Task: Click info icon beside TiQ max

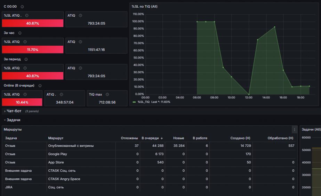Action: (x=107, y=95)
